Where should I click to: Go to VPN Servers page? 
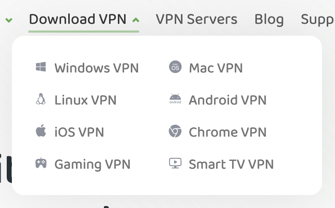[196, 19]
